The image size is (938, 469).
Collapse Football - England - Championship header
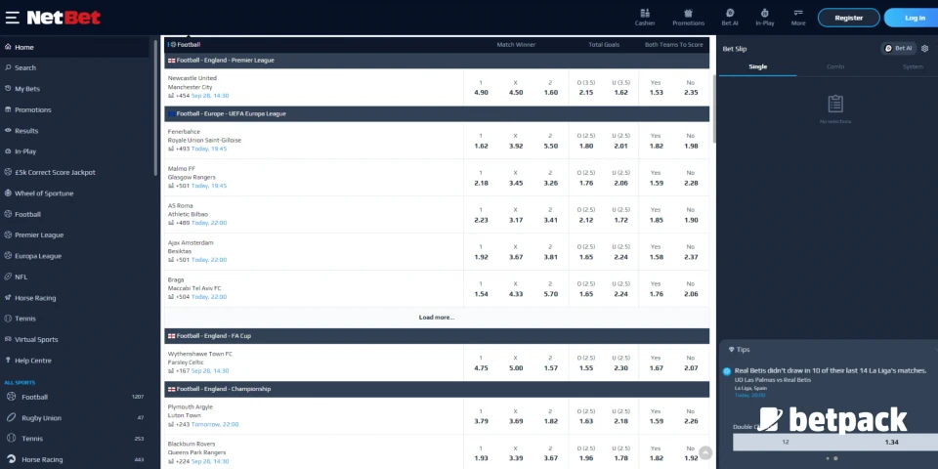tap(437, 389)
